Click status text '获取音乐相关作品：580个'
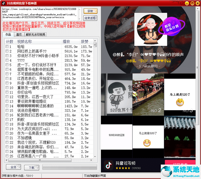The image size is (201, 179). 18,176
